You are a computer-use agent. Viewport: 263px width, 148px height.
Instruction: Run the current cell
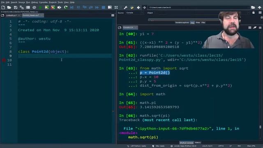[46, 7]
